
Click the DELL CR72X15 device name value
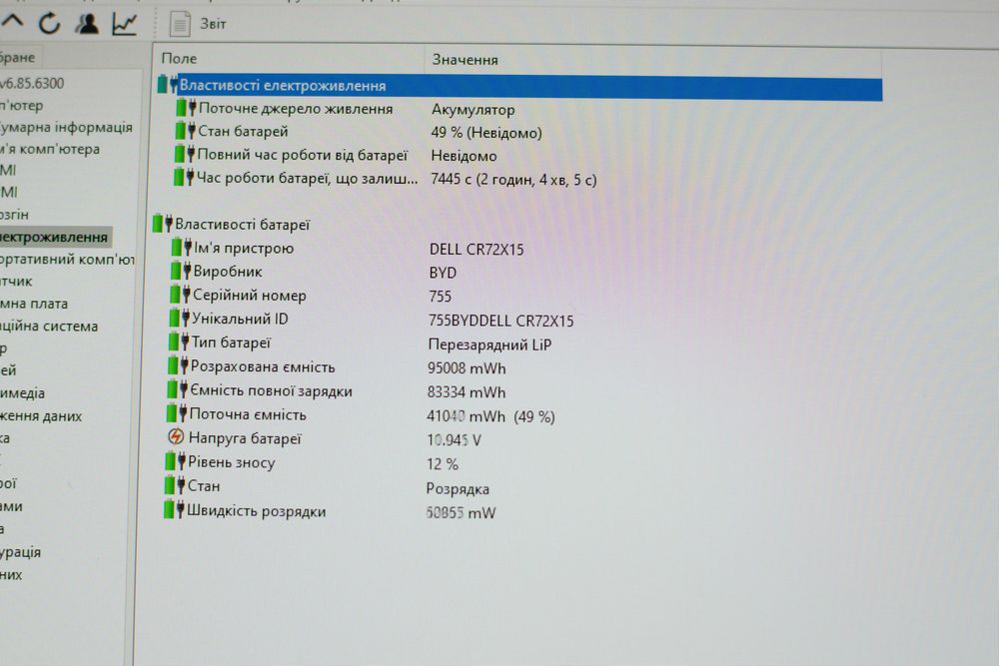(x=477, y=250)
